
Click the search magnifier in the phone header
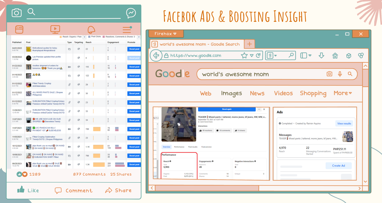(x=31, y=12)
